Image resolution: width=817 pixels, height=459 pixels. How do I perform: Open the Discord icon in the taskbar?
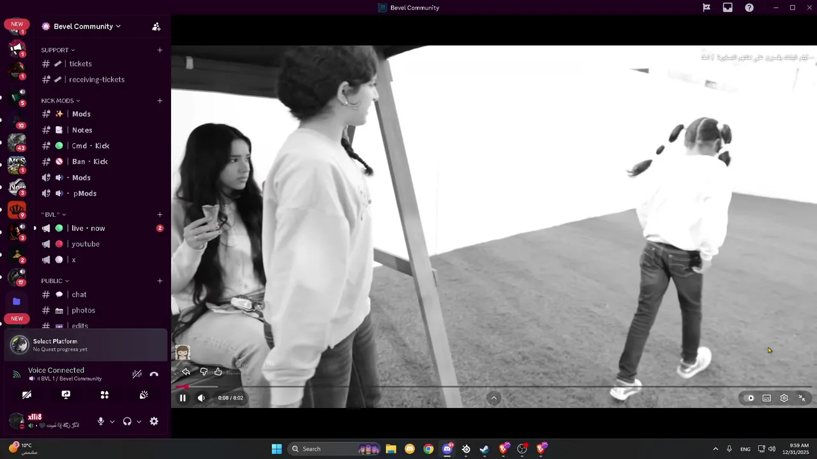(x=447, y=449)
